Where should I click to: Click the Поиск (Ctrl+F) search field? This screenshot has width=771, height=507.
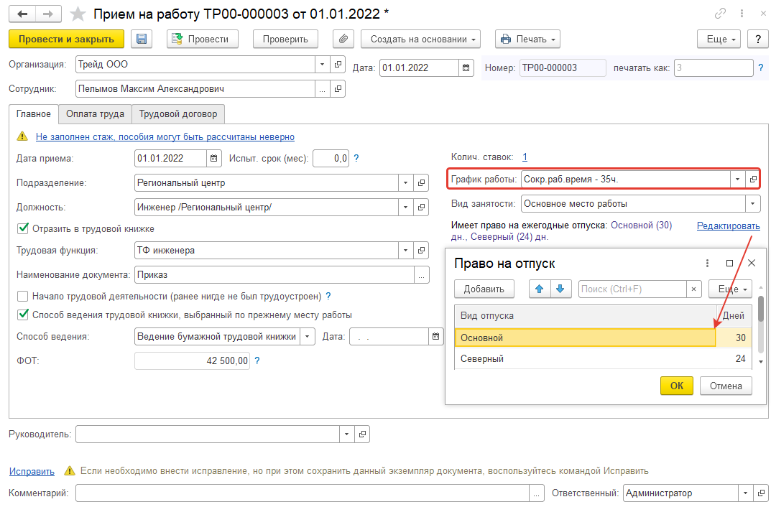click(x=632, y=289)
